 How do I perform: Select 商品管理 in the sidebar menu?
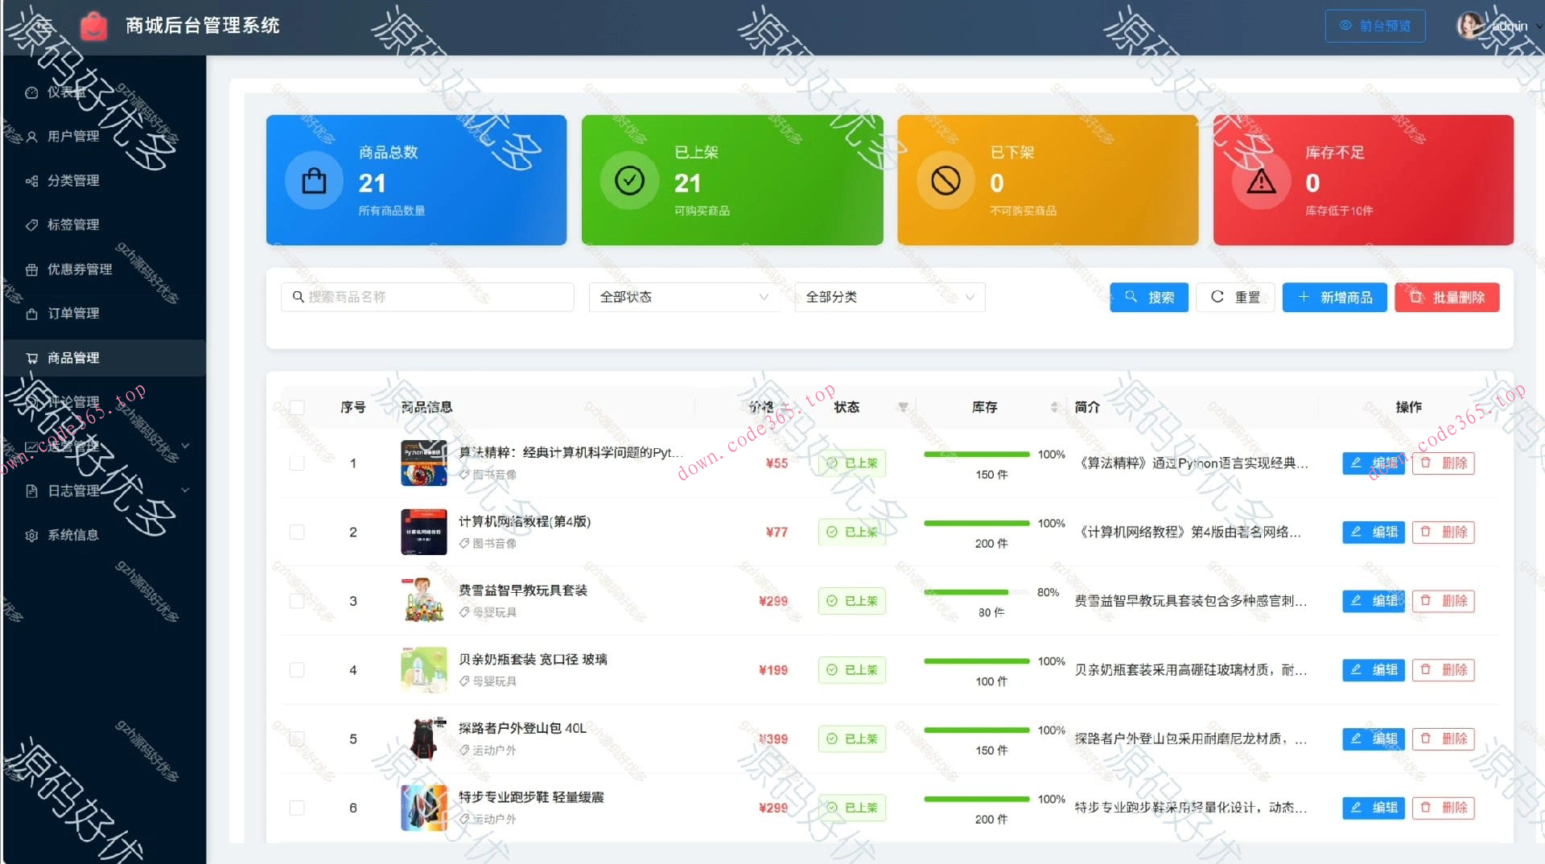[73, 357]
